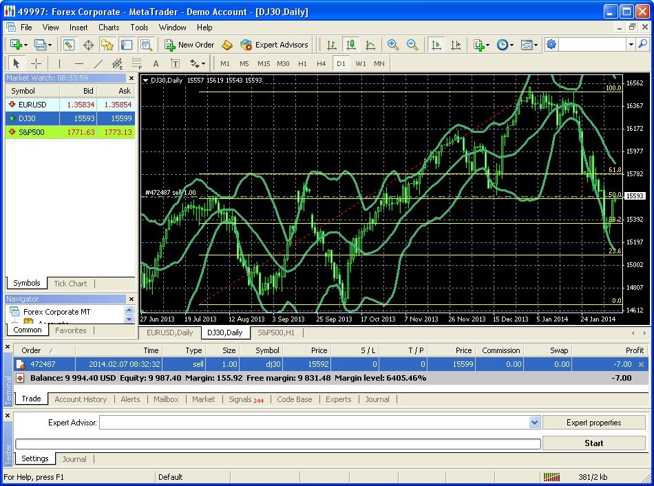Select the EURUSD row in Market Watch
The width and height of the screenshot is (654, 486).
point(70,105)
